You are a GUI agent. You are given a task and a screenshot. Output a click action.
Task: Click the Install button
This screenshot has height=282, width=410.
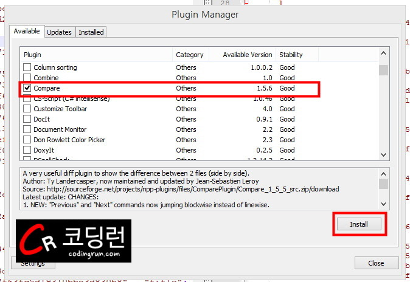click(x=359, y=224)
